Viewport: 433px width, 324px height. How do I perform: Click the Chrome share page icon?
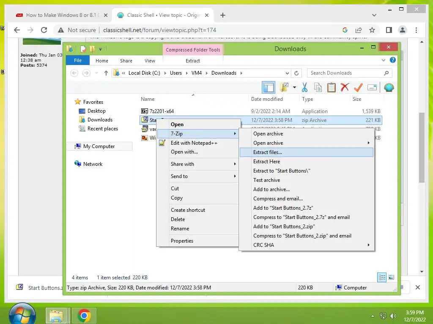tap(359, 30)
